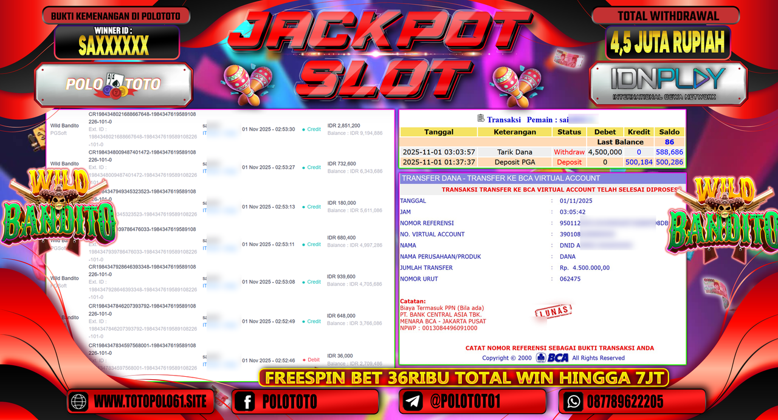Click the Saldo column header
The height and width of the screenshot is (420, 778).
[x=669, y=132]
